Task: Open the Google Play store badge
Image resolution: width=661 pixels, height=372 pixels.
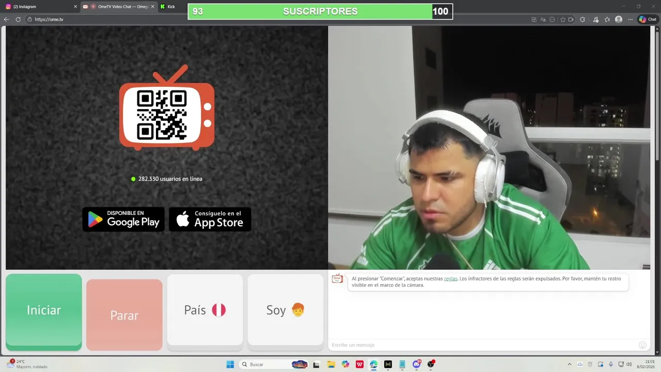Action: [x=123, y=219]
